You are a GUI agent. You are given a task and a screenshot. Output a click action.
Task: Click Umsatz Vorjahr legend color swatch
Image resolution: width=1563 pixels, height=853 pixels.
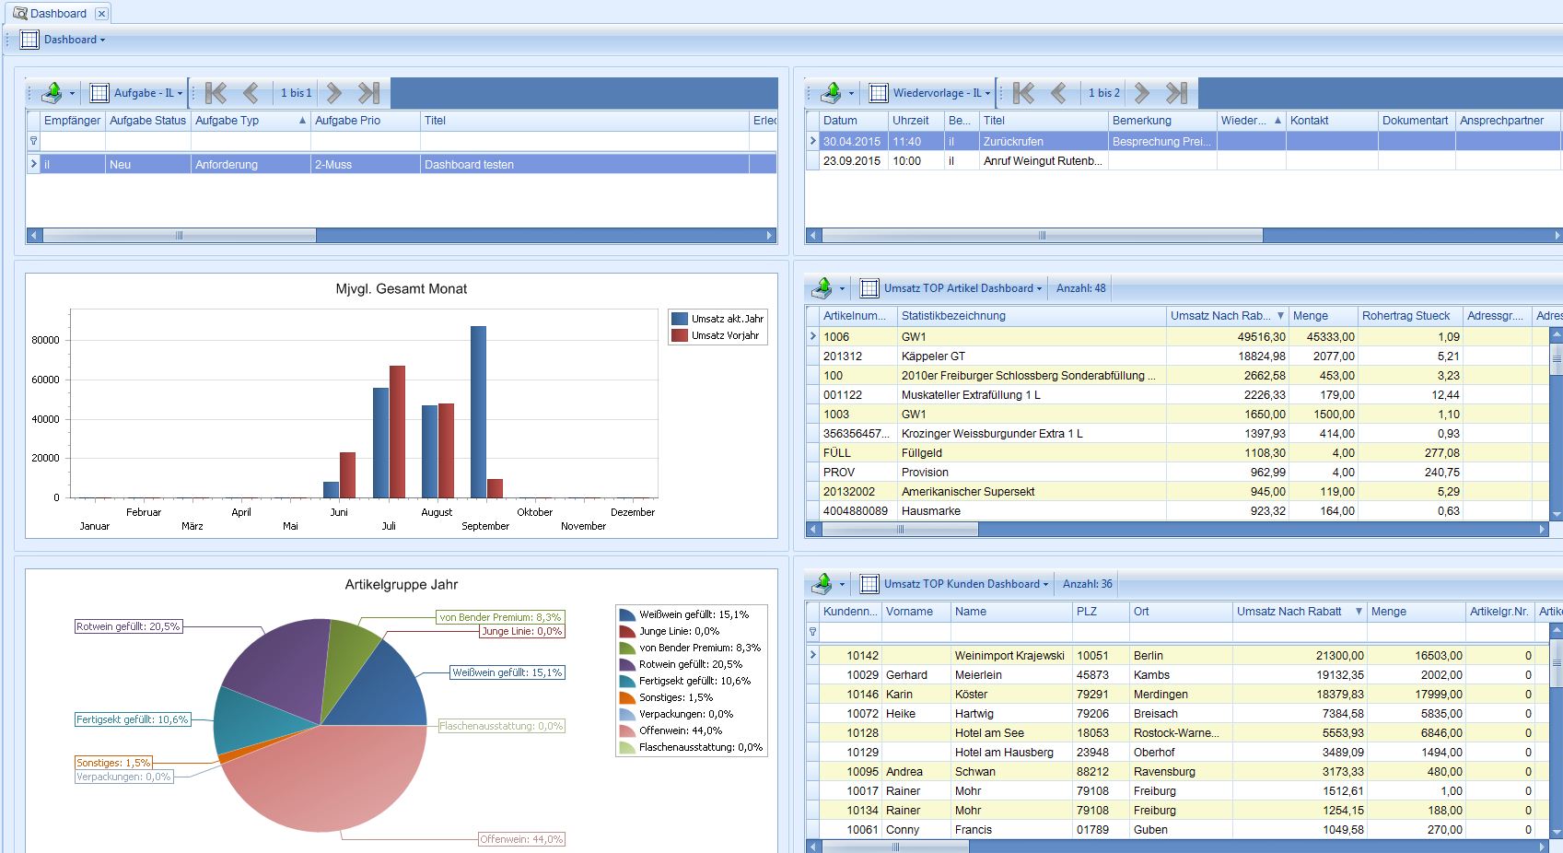click(680, 335)
